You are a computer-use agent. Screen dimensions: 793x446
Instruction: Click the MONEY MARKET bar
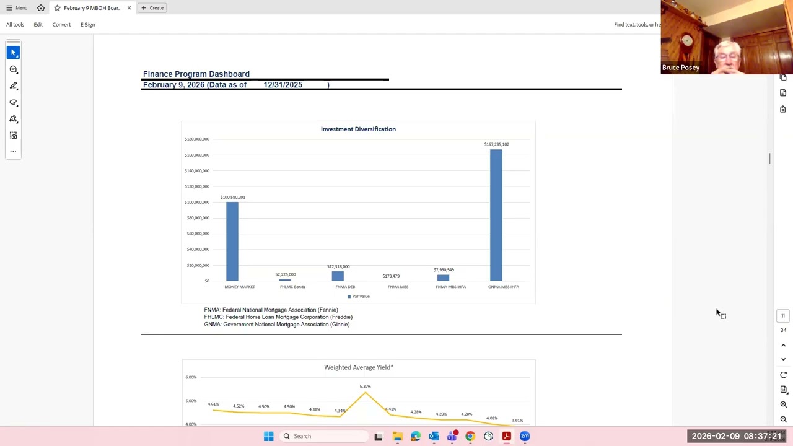[x=232, y=241]
